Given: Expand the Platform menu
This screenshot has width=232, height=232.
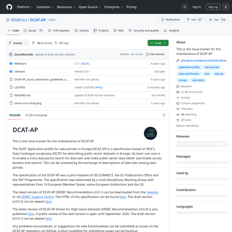Looking at the screenshot, I should point(25,7).
